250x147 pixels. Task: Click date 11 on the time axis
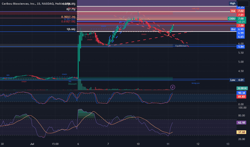168,144
